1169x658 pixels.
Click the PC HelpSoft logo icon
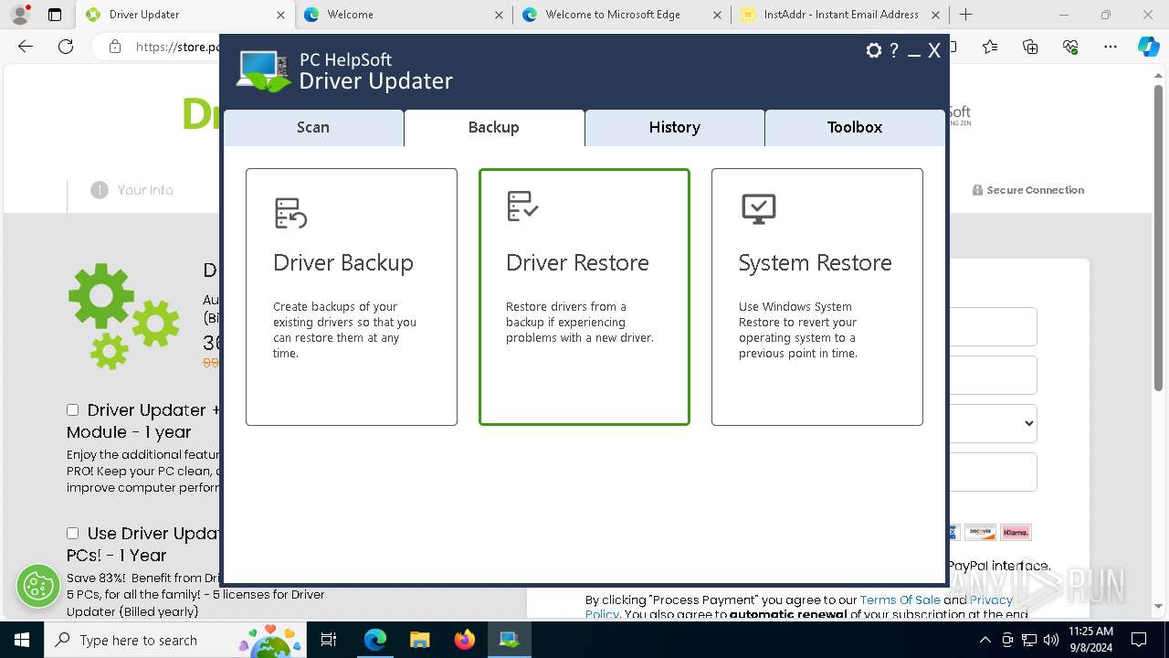[x=264, y=71]
